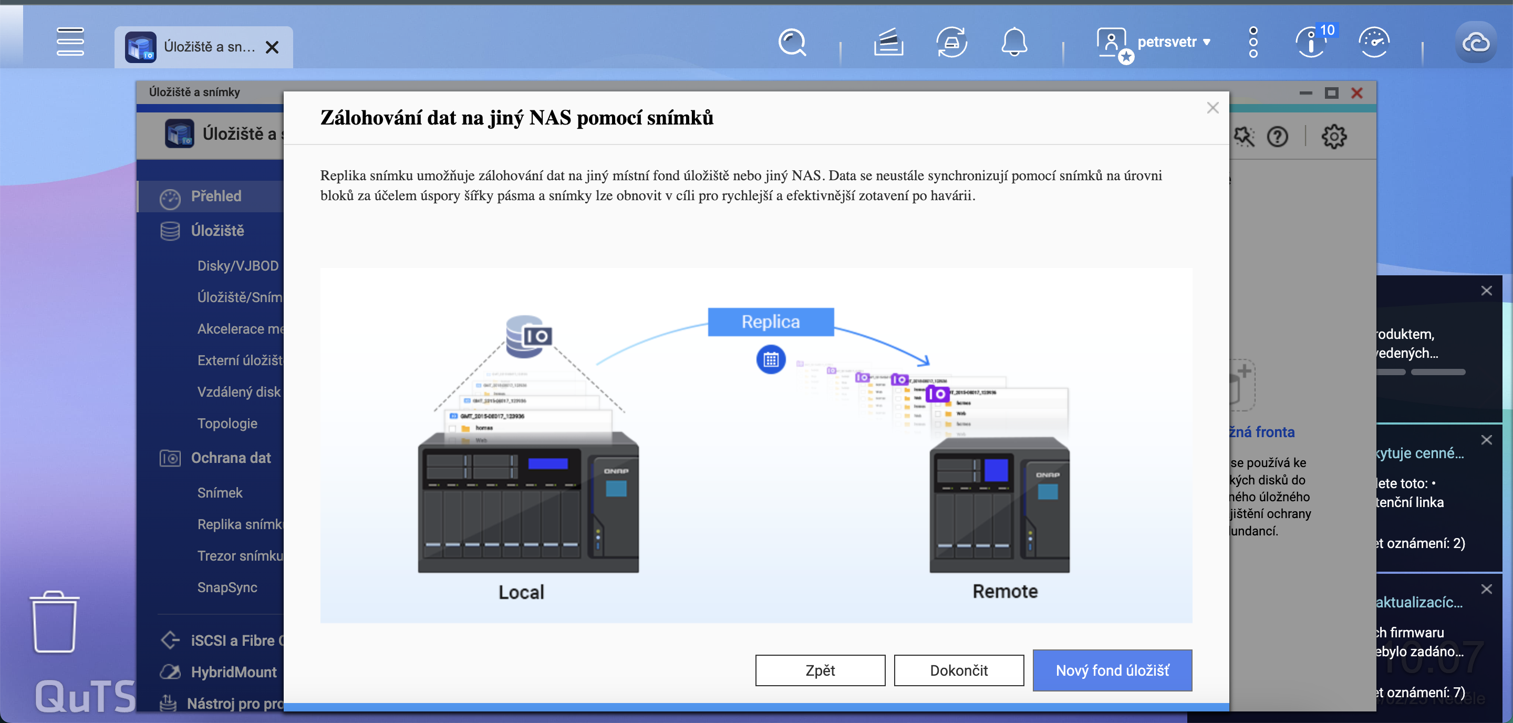The height and width of the screenshot is (723, 1513).
Task: Dismiss the firmware update notification with its X
Action: click(1487, 588)
